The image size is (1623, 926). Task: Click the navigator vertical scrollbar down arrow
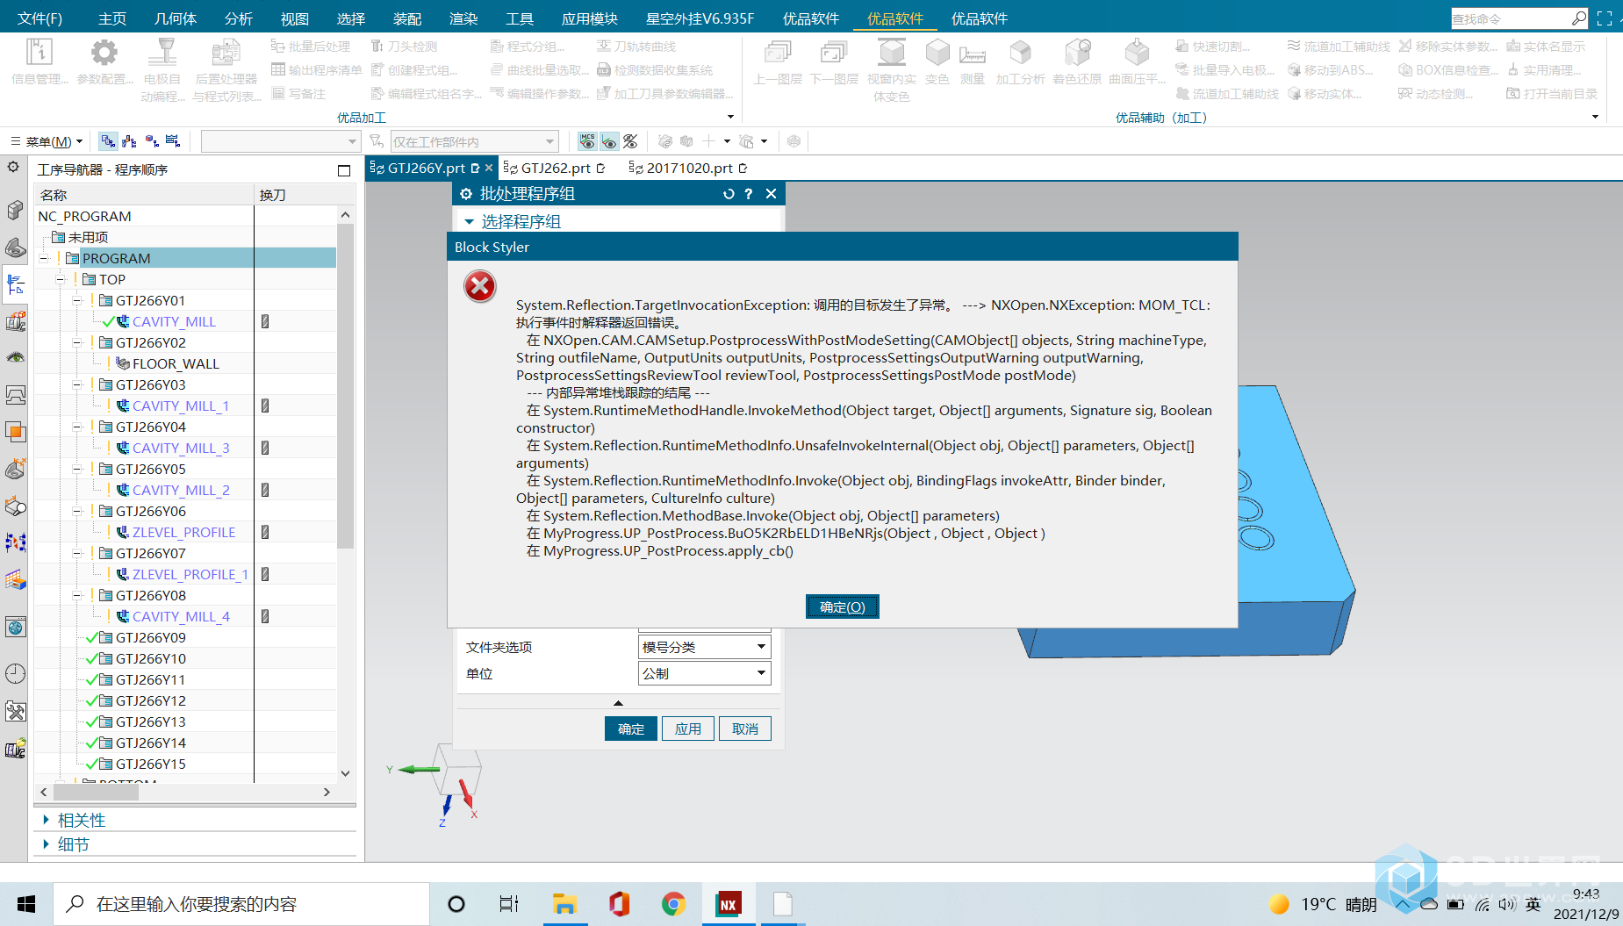346,773
